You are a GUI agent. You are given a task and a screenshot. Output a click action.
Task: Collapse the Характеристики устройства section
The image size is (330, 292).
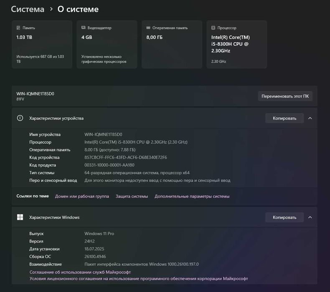[310, 118]
